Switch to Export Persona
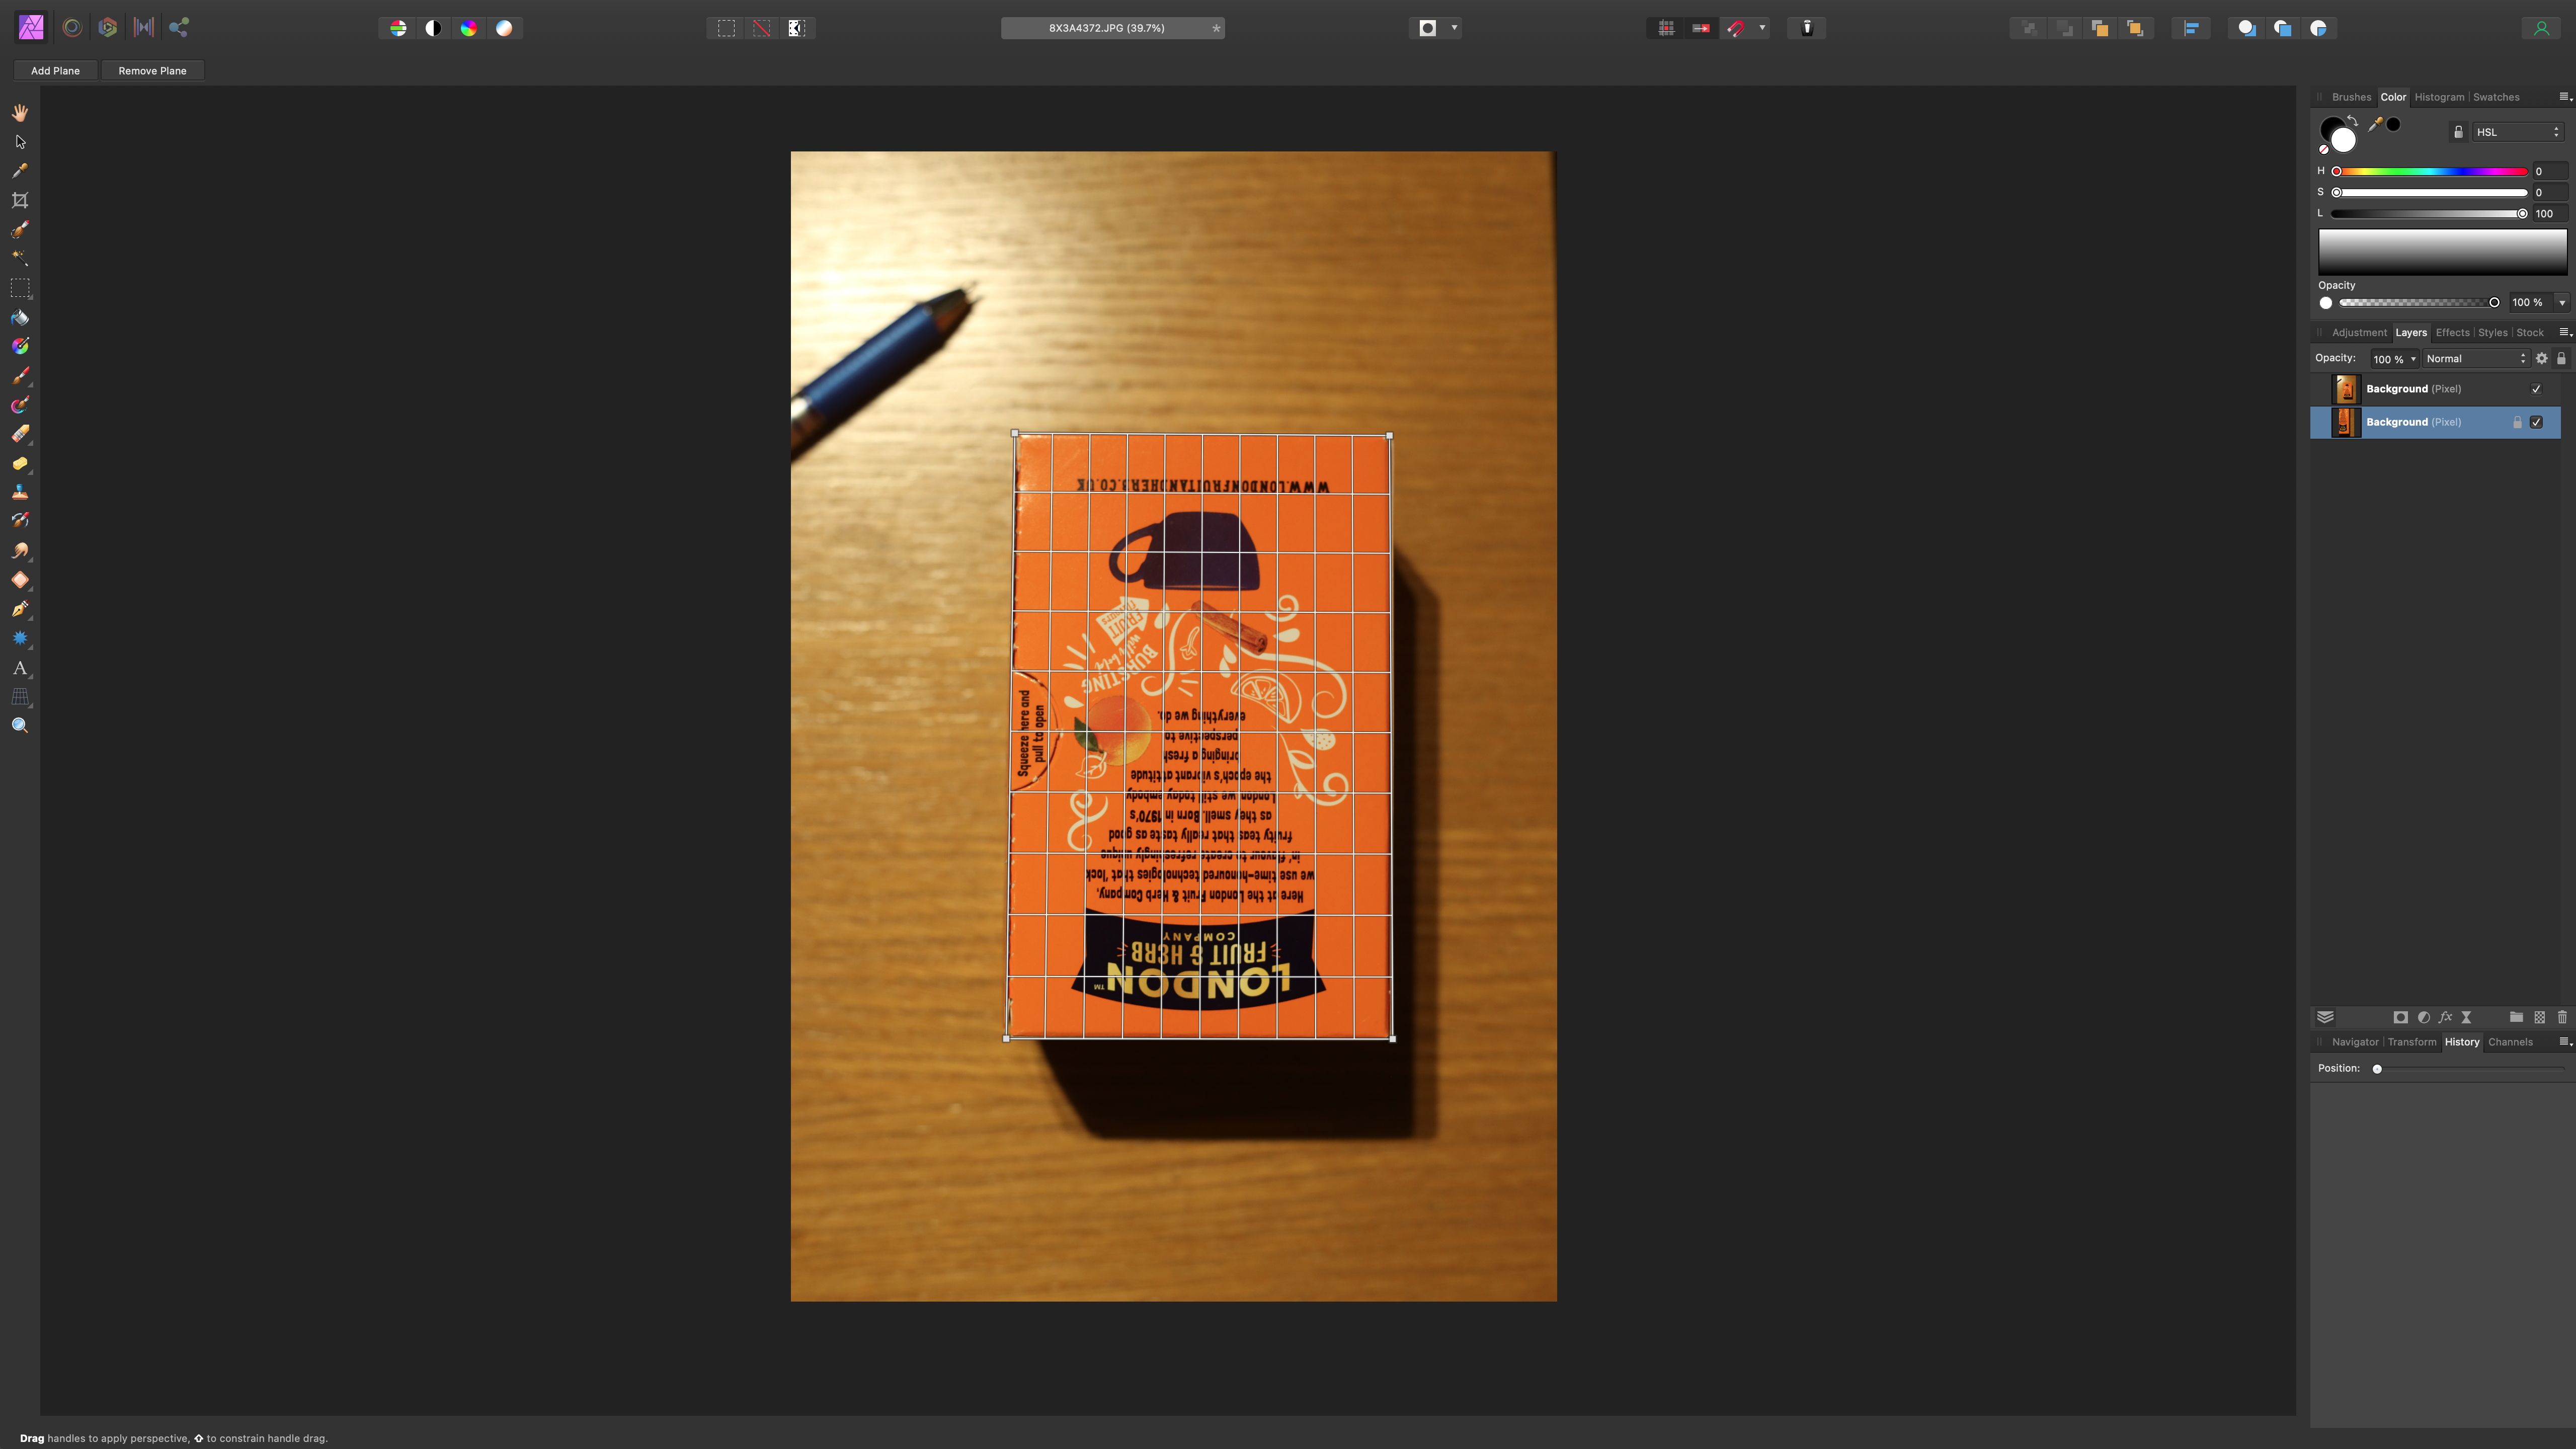This screenshot has width=2576, height=1449. pos(179,28)
